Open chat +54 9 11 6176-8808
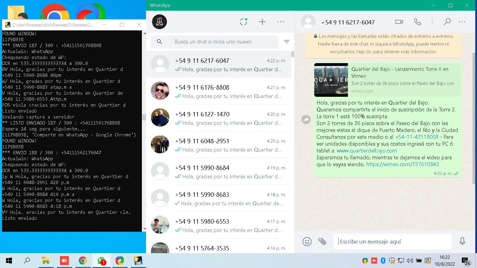The image size is (477, 268). (x=219, y=91)
